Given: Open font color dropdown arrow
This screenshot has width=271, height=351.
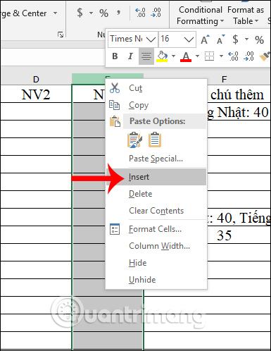Looking at the screenshot, I should (x=197, y=56).
